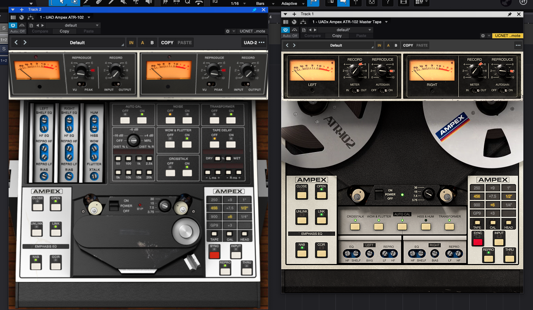Open the 'default' preset dropdown in Track 2
The image size is (533, 310).
[x=73, y=25]
